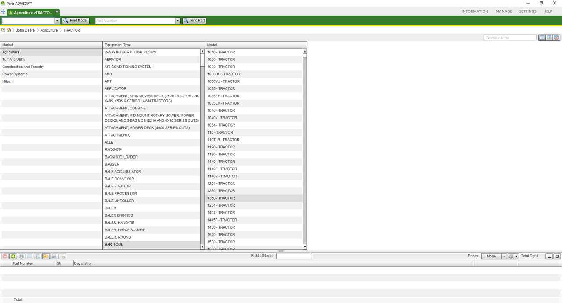Open the dropdown arrow beside the gear icon

click(x=516, y=256)
